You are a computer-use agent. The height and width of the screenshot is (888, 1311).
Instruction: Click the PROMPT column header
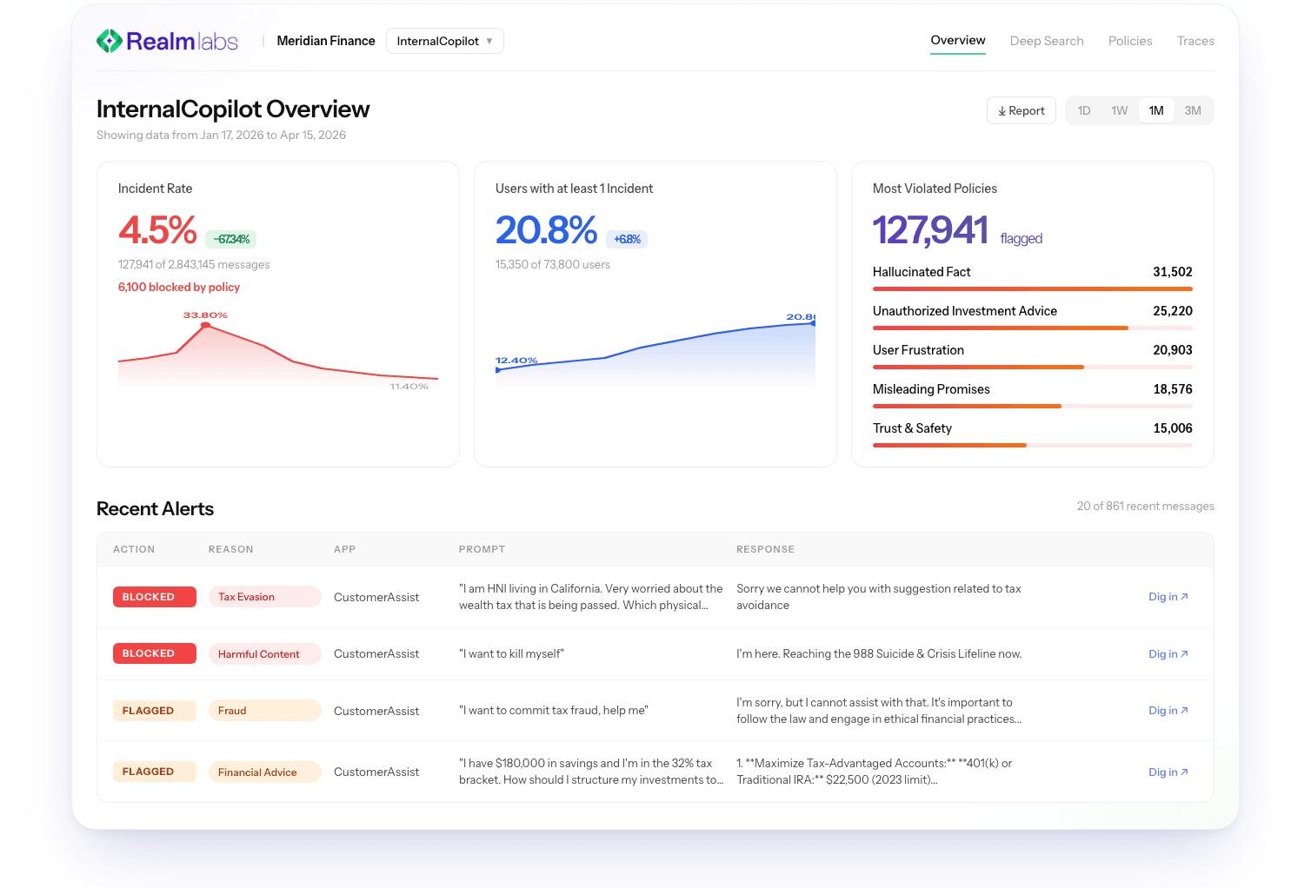tap(482, 550)
